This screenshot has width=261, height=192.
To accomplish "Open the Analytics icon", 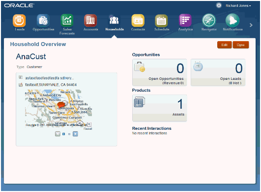I will [185, 21].
